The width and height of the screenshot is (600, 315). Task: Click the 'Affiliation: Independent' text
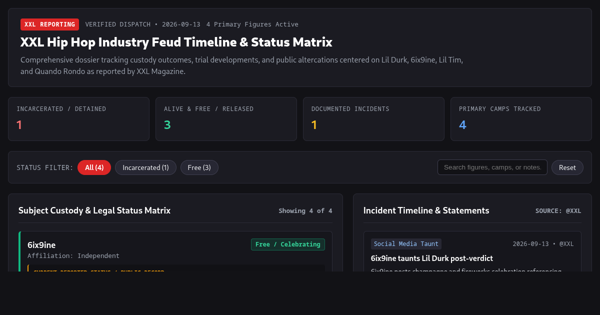click(x=73, y=256)
